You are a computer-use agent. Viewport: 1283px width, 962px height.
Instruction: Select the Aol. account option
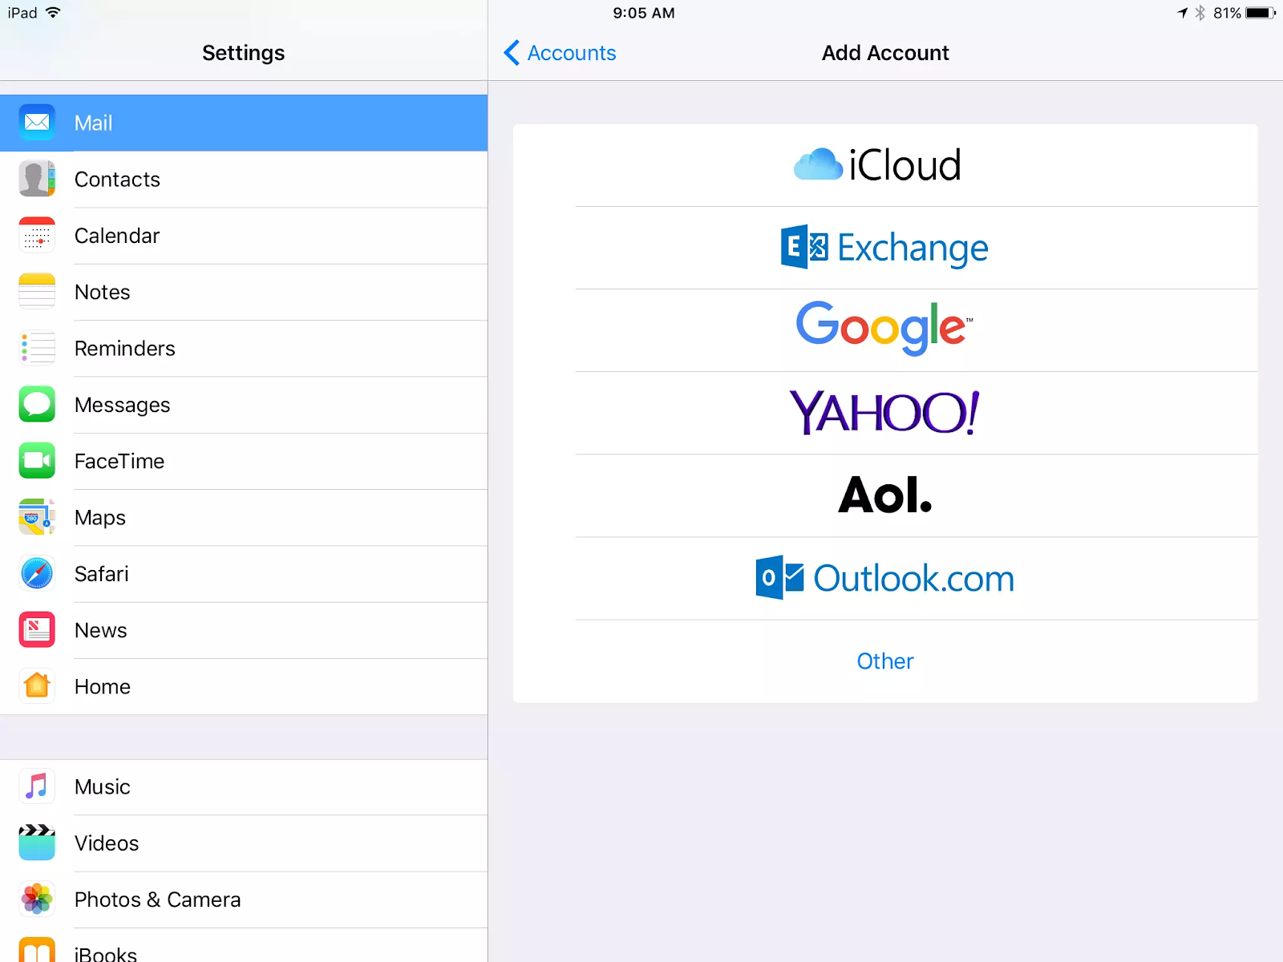pos(885,495)
